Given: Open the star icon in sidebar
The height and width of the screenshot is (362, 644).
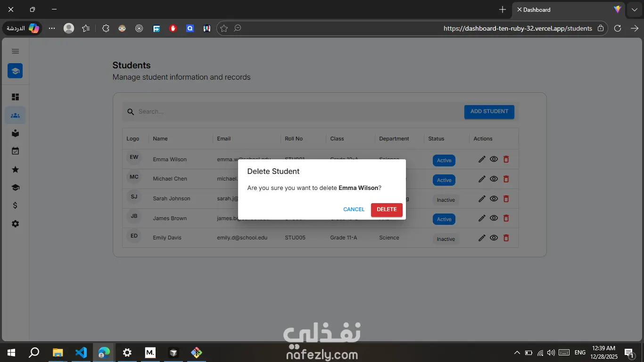Looking at the screenshot, I should click(x=16, y=170).
